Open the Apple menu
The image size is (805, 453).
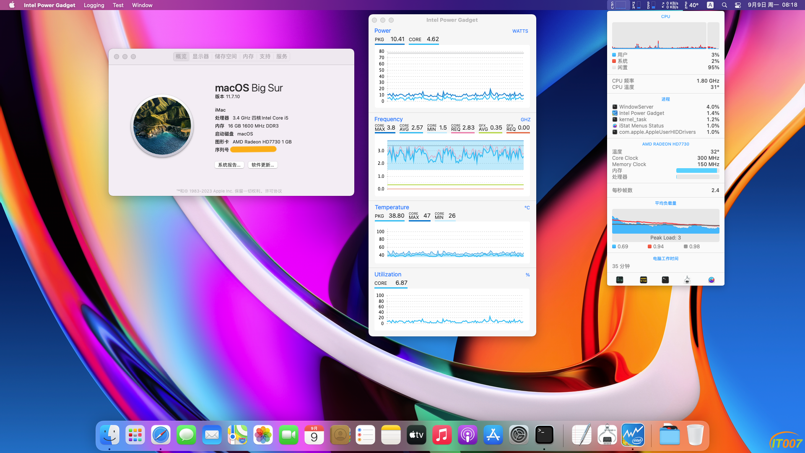pos(12,5)
